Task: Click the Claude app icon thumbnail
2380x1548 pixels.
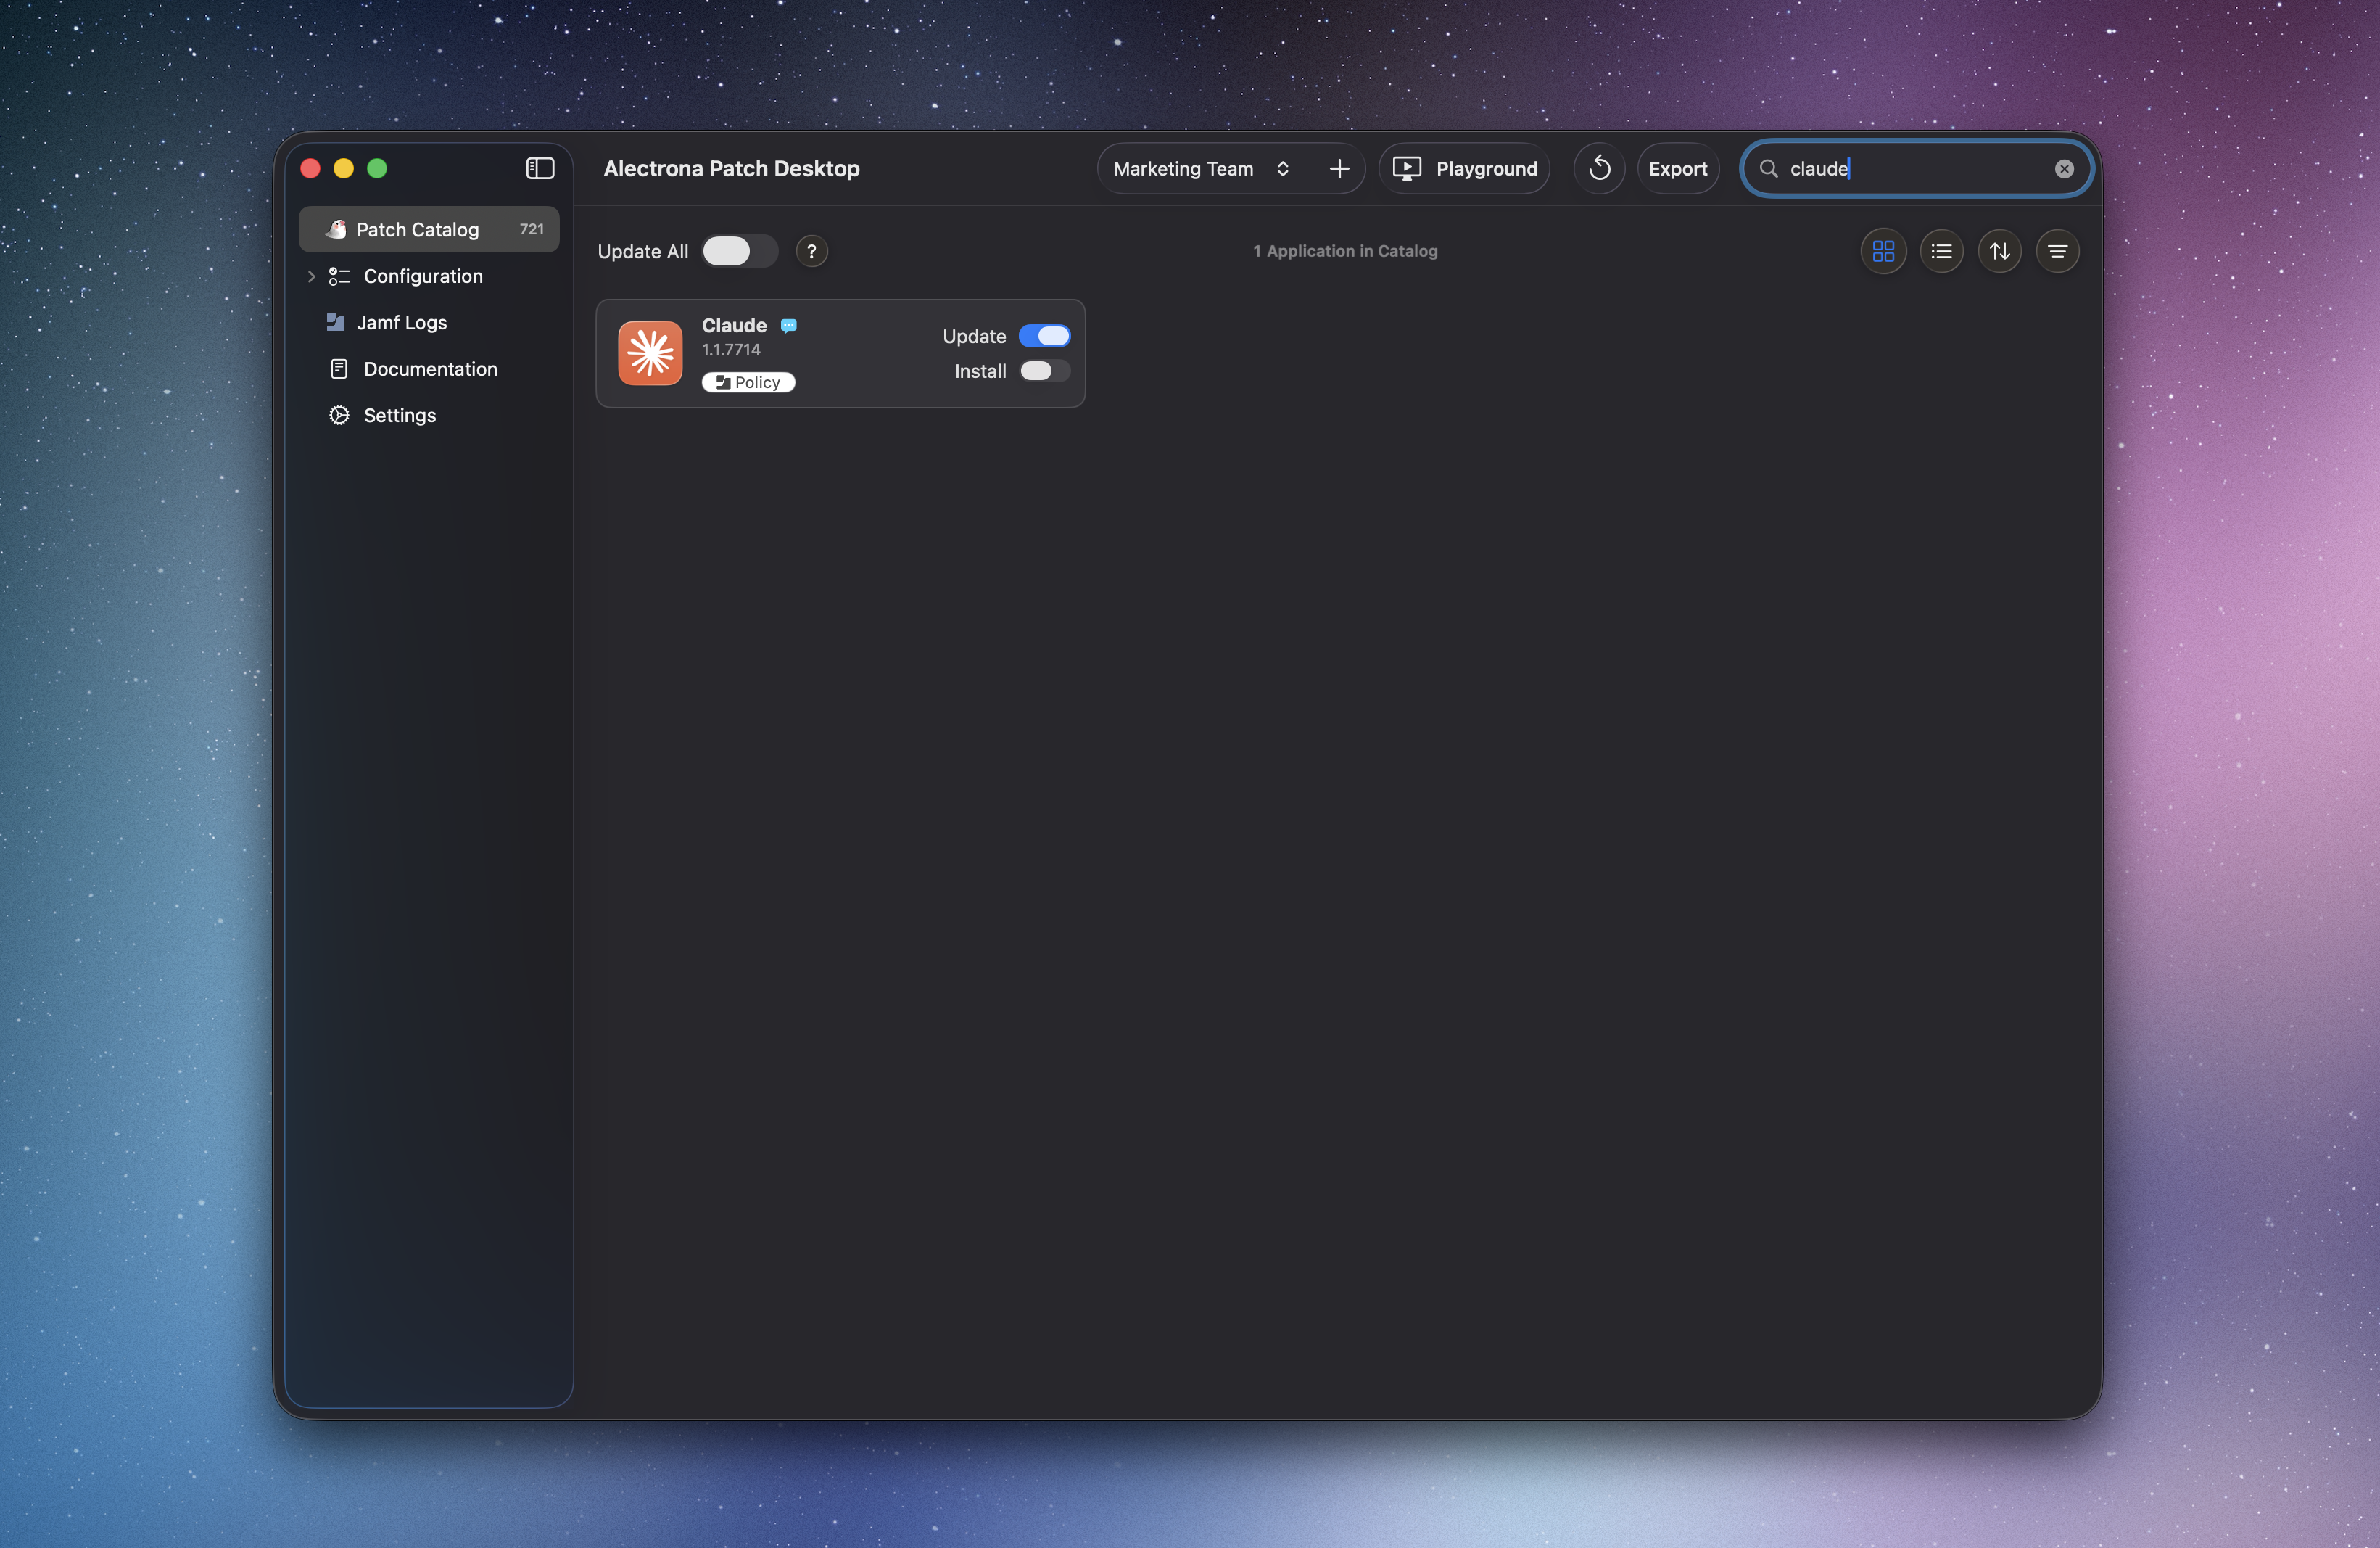Action: [x=650, y=352]
